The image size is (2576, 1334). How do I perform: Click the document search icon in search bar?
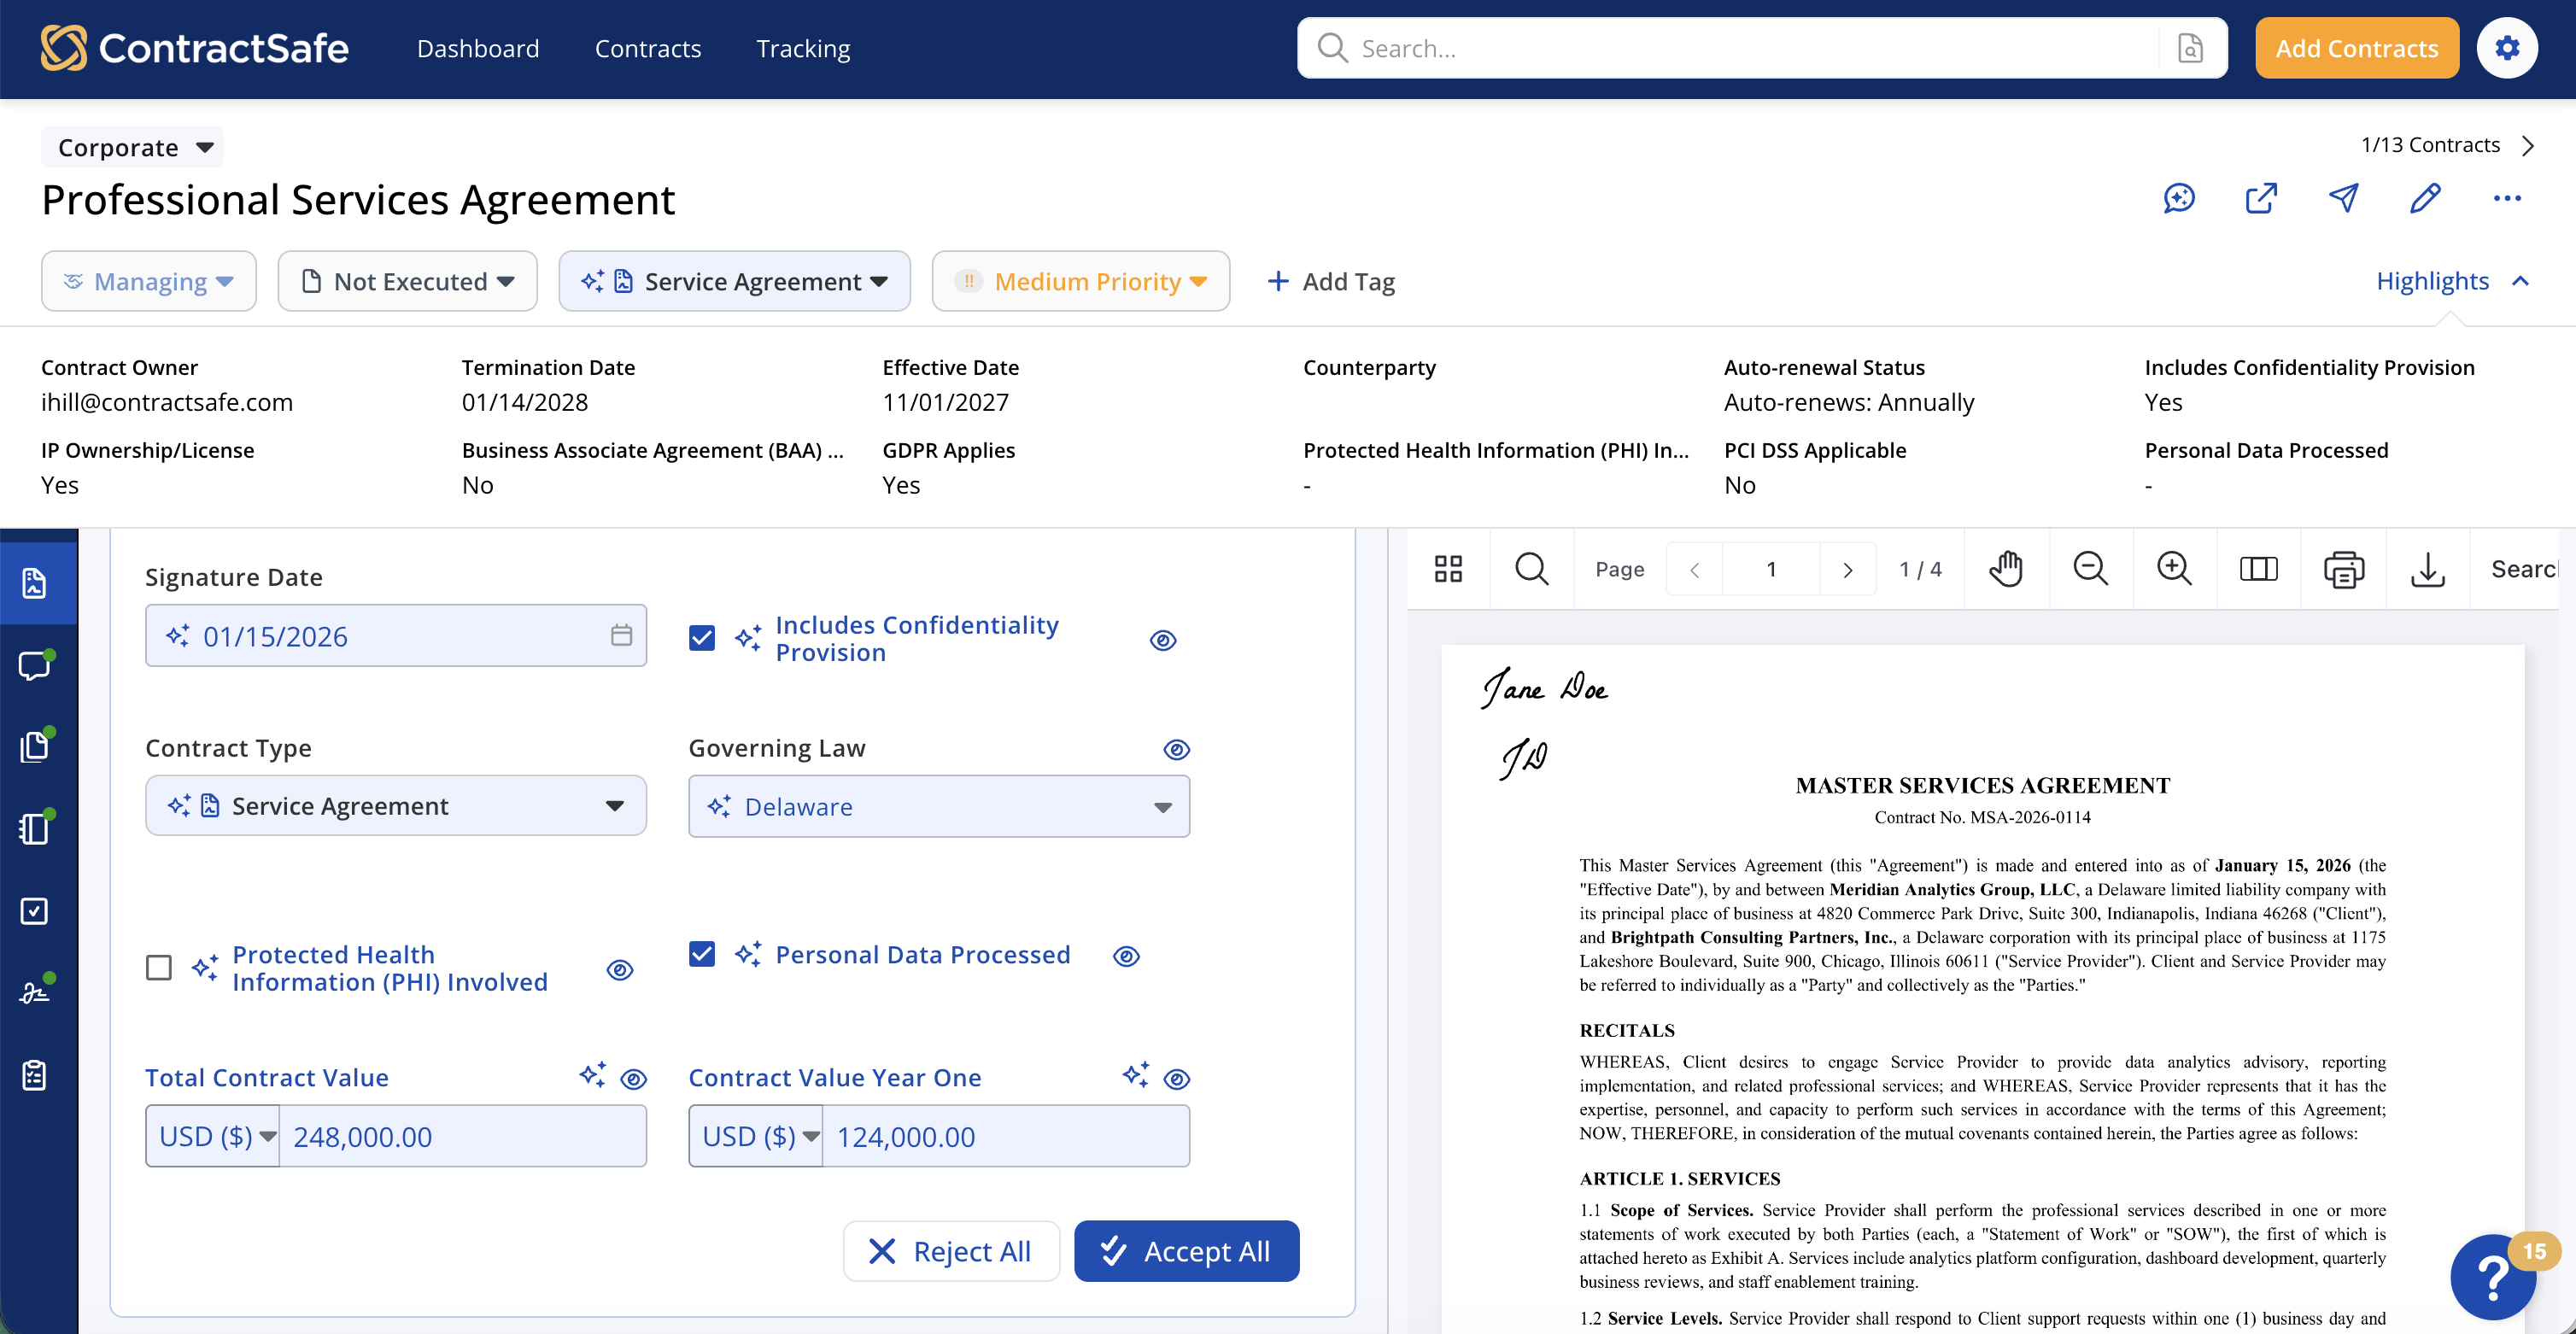(x=2190, y=48)
